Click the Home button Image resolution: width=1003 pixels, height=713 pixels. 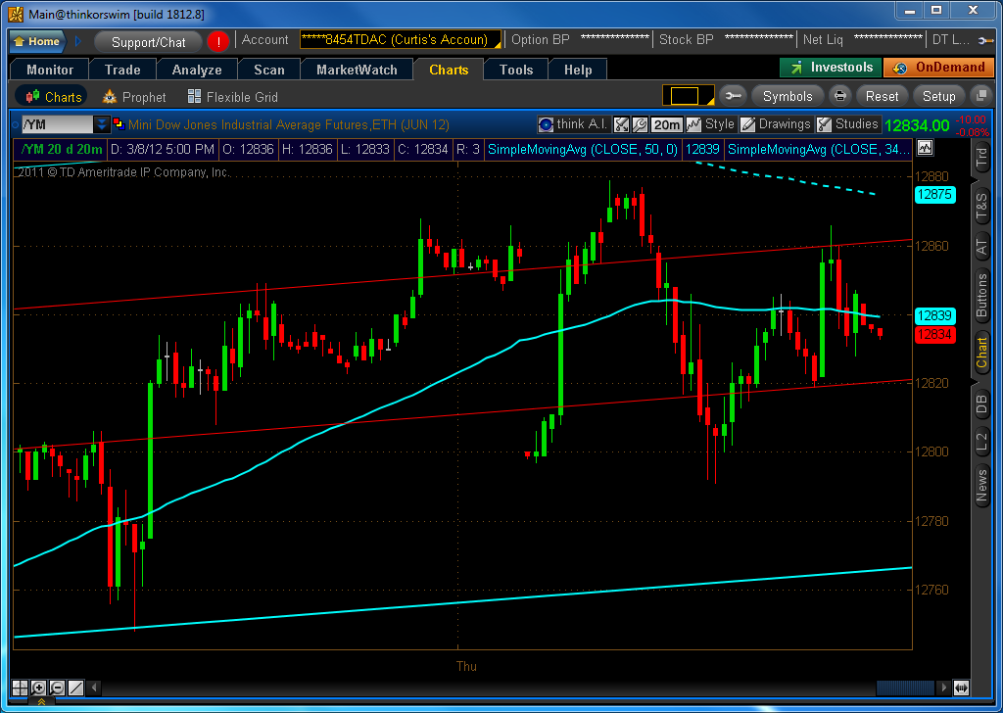point(38,41)
